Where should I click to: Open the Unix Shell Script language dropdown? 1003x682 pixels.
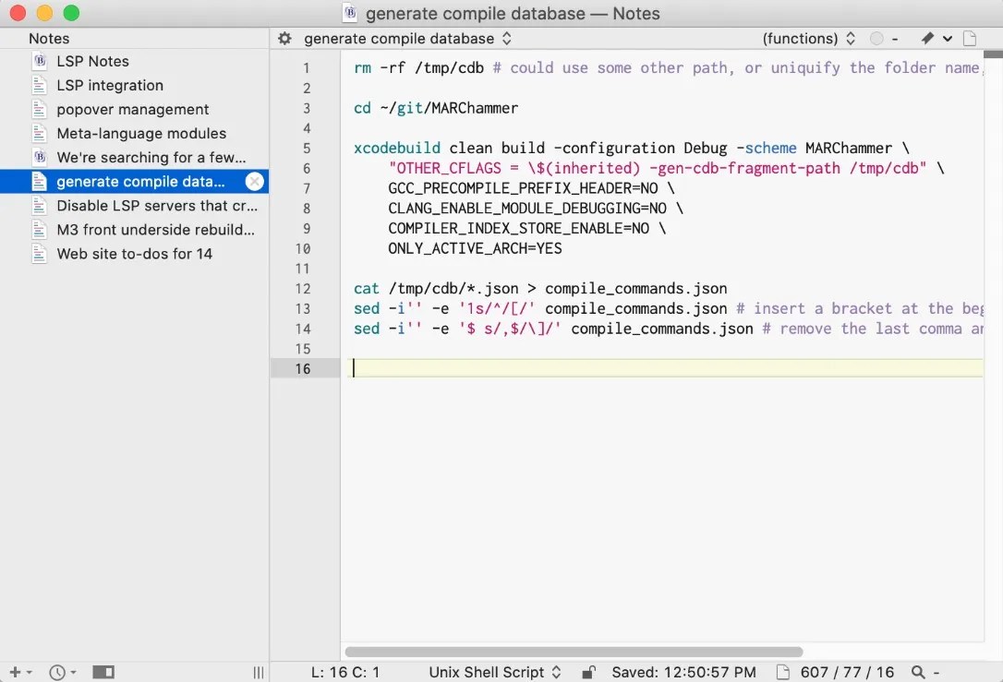495,672
